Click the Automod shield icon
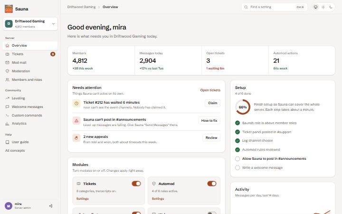342x214 pixels. pos(154,184)
